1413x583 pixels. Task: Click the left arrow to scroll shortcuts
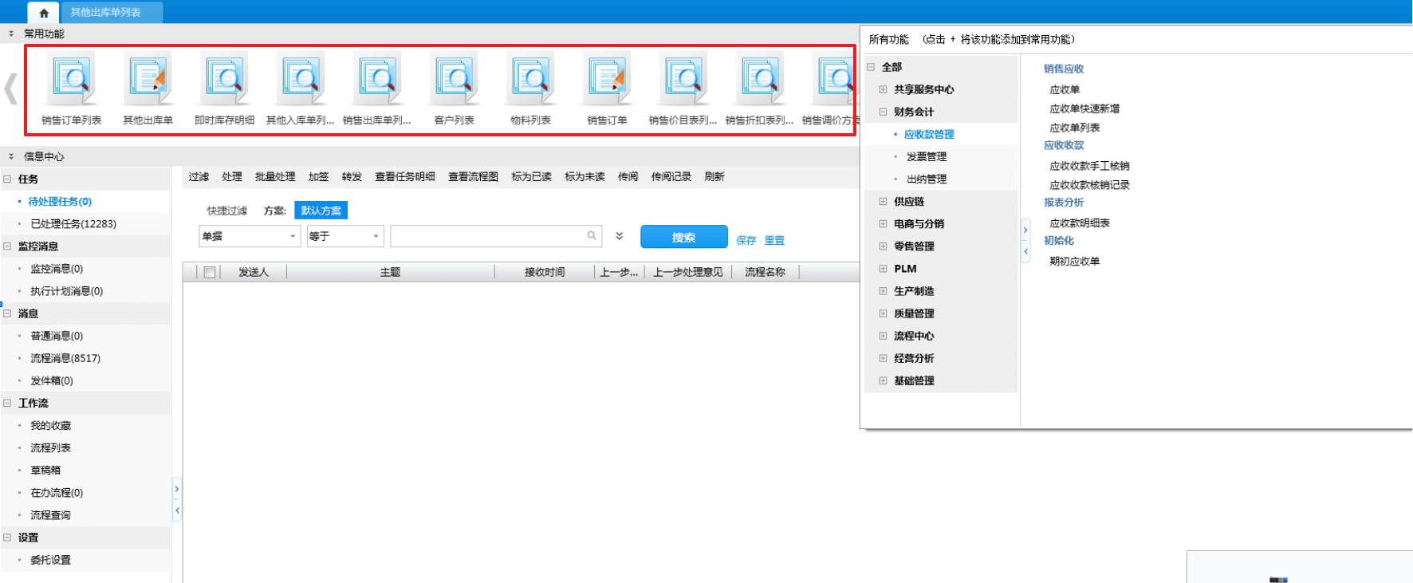point(10,89)
